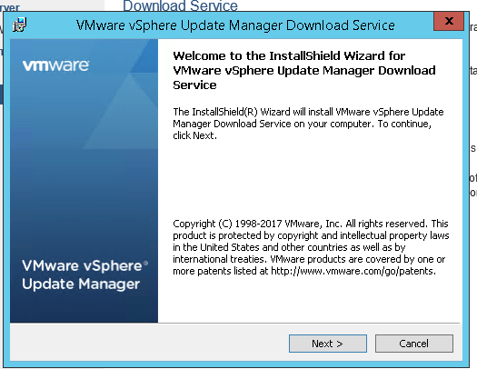The height and width of the screenshot is (369, 477).
Task: Click the dialog title bar text
Action: point(235,25)
